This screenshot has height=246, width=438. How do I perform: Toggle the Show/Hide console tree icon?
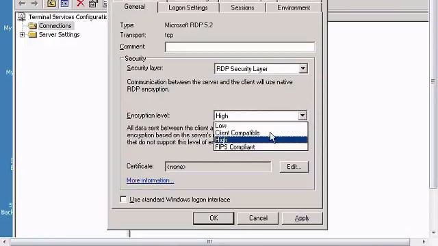pyautogui.click(x=64, y=3)
